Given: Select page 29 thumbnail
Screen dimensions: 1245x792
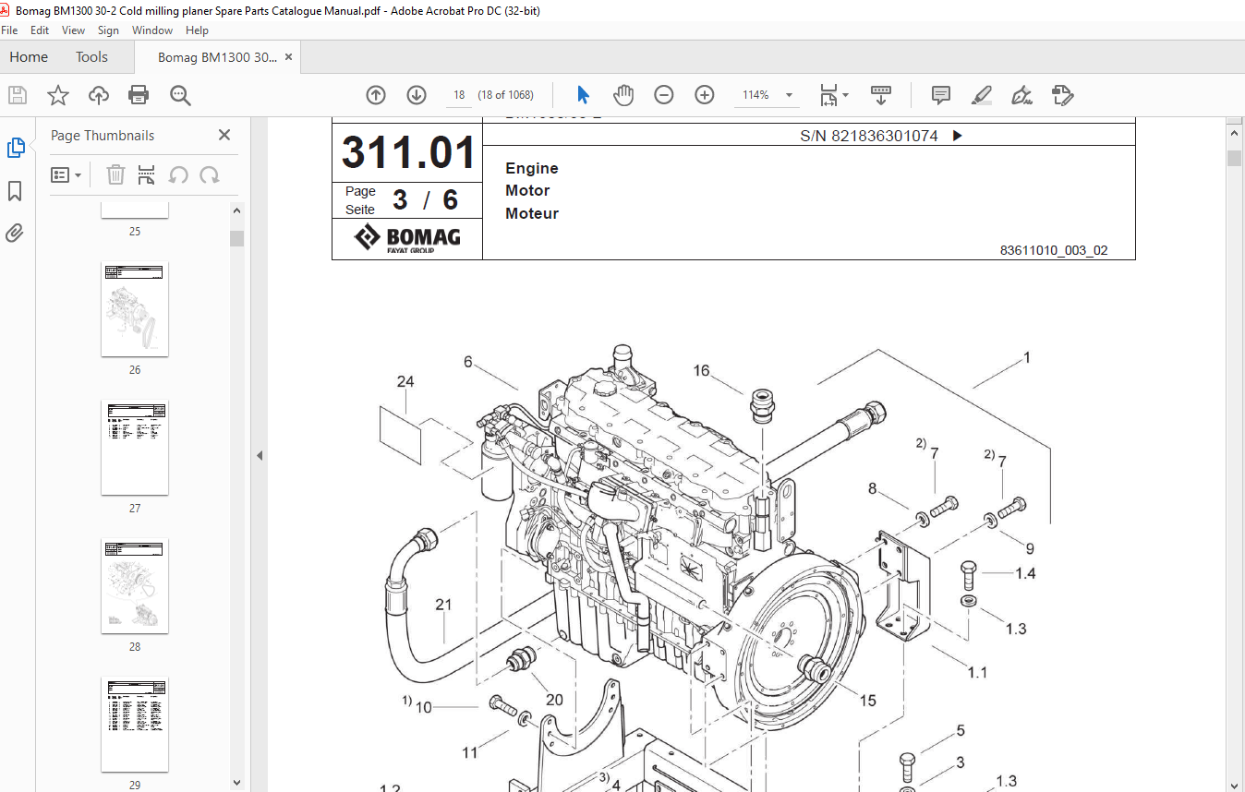Looking at the screenshot, I should pyautogui.click(x=135, y=725).
